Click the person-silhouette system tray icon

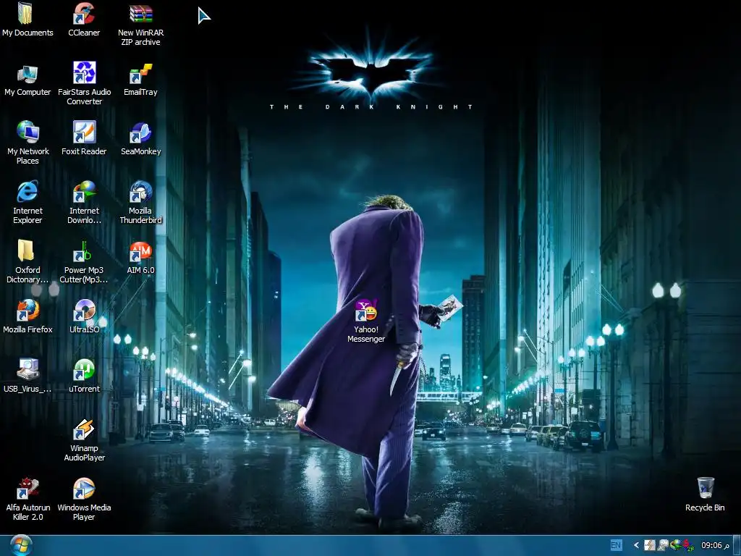coord(663,545)
